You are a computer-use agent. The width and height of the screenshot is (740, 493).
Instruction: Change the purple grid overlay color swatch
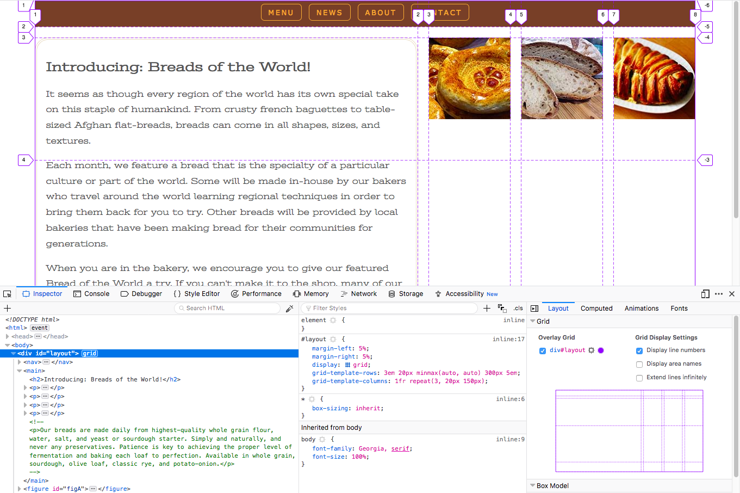click(601, 350)
